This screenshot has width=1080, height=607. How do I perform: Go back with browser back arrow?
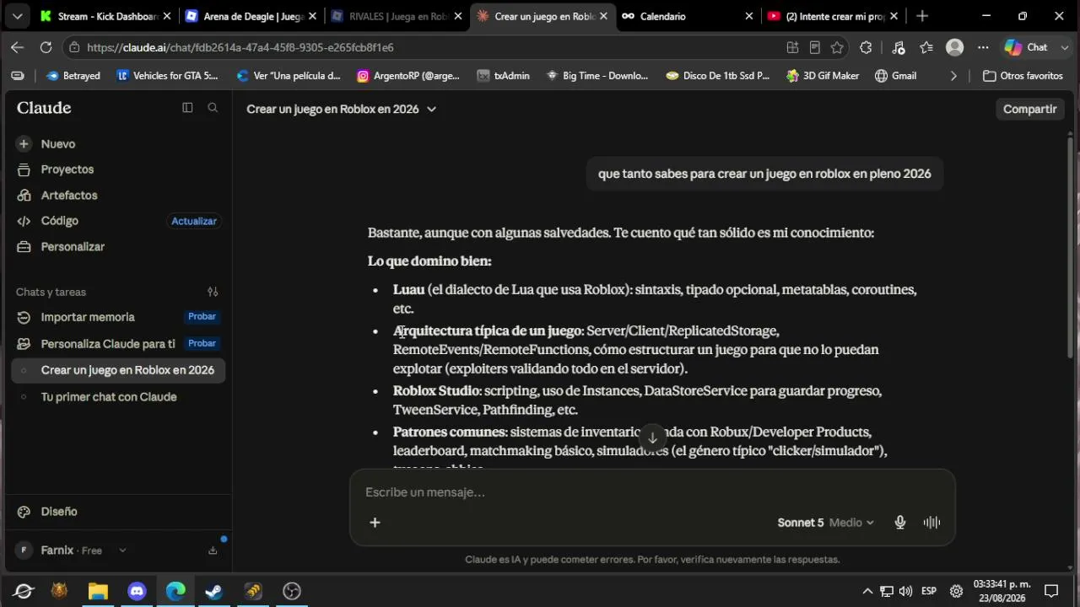[x=18, y=47]
